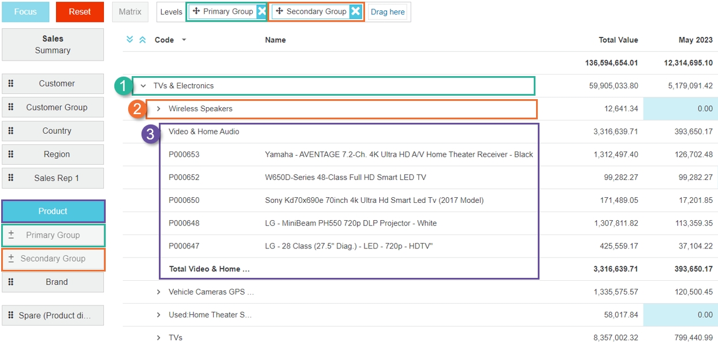The height and width of the screenshot is (343, 718).
Task: Toggle the Secondary Group plus-minus level
Action: click(11, 258)
